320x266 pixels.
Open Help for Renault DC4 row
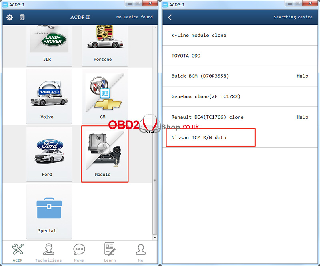[x=302, y=117]
